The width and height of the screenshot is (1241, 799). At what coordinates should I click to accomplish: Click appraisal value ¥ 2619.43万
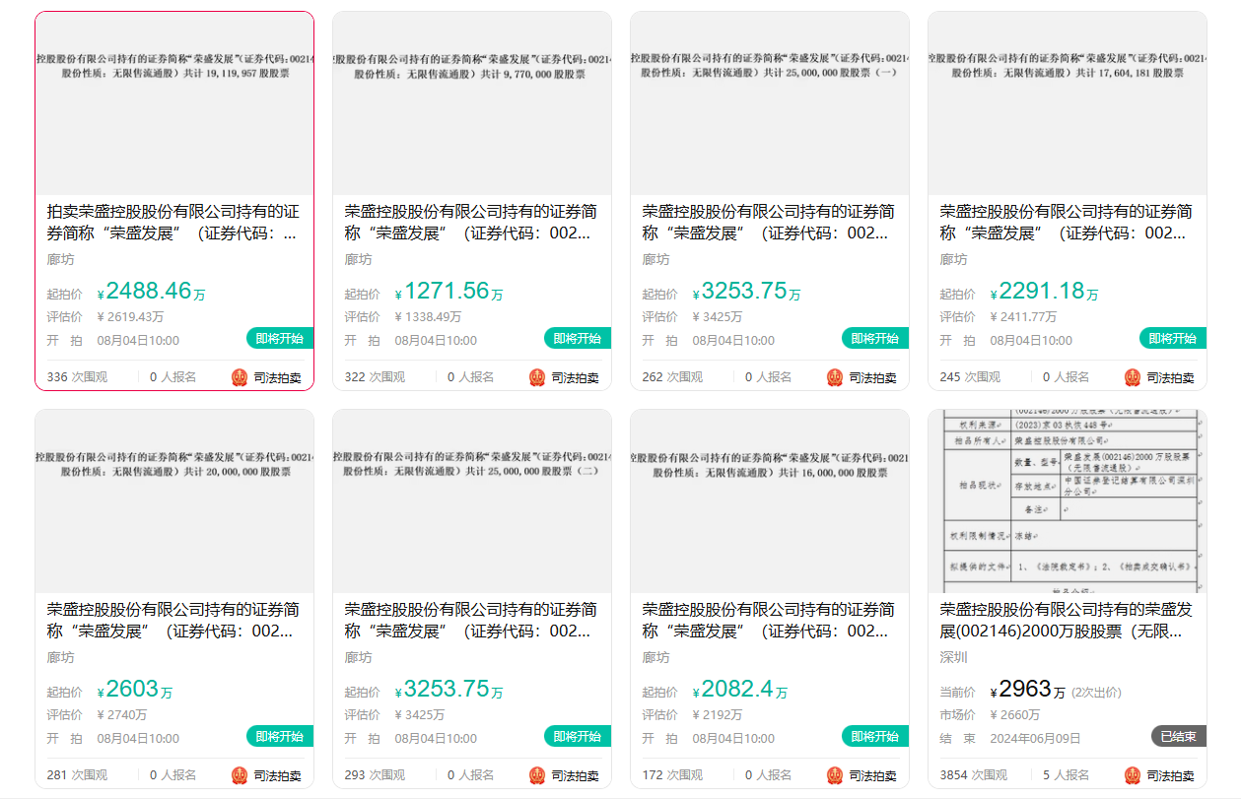130,317
